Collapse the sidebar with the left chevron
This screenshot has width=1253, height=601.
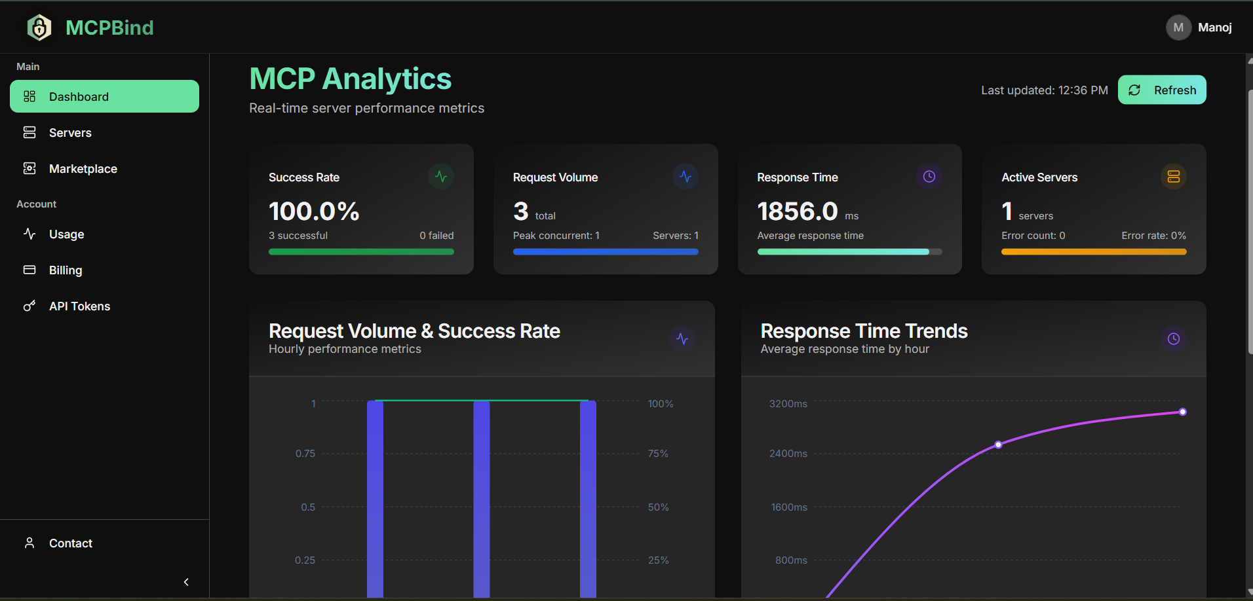[x=186, y=582]
